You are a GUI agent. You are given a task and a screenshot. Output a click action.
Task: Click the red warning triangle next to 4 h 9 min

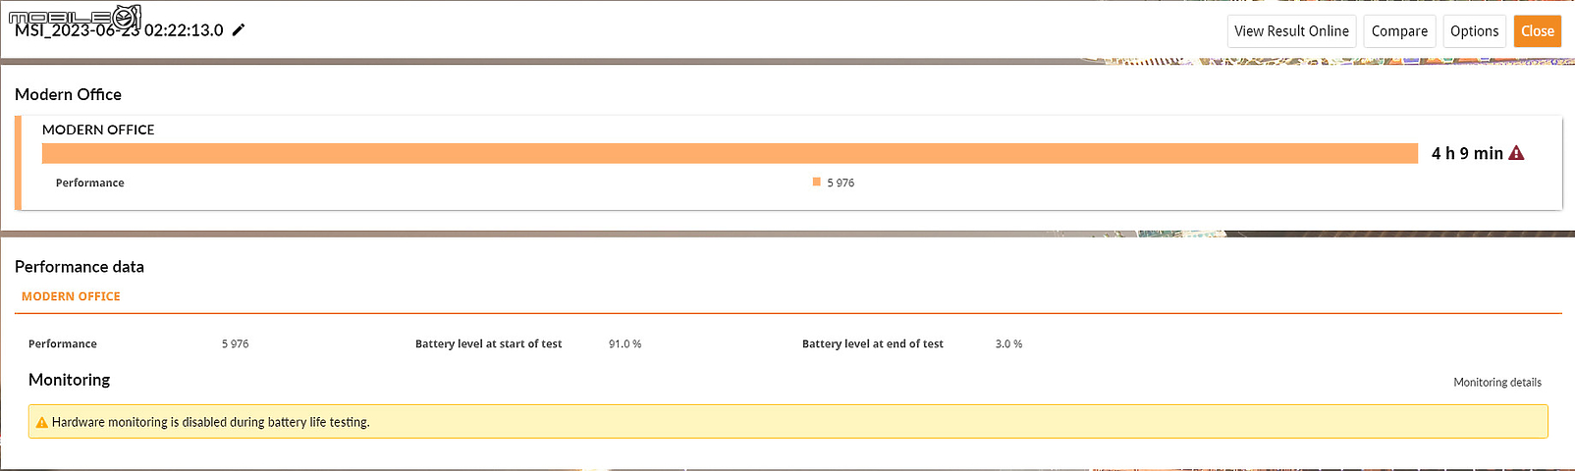click(x=1516, y=153)
